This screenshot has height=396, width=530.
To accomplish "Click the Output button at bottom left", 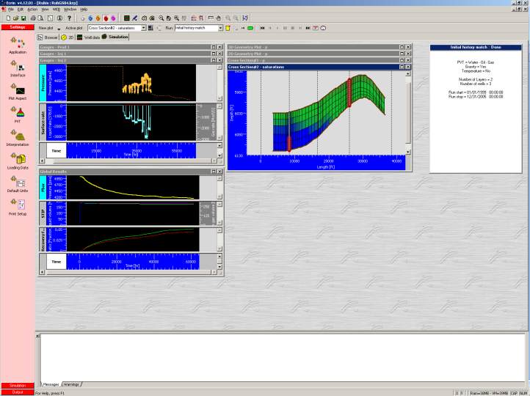I will (x=17, y=392).
